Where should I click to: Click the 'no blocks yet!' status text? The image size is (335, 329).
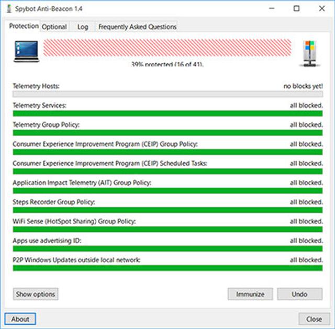point(303,86)
